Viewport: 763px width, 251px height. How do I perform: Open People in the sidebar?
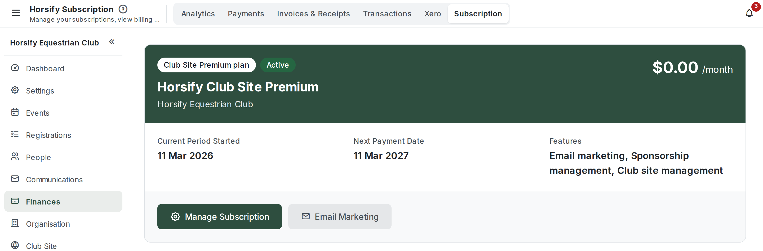tap(63, 157)
